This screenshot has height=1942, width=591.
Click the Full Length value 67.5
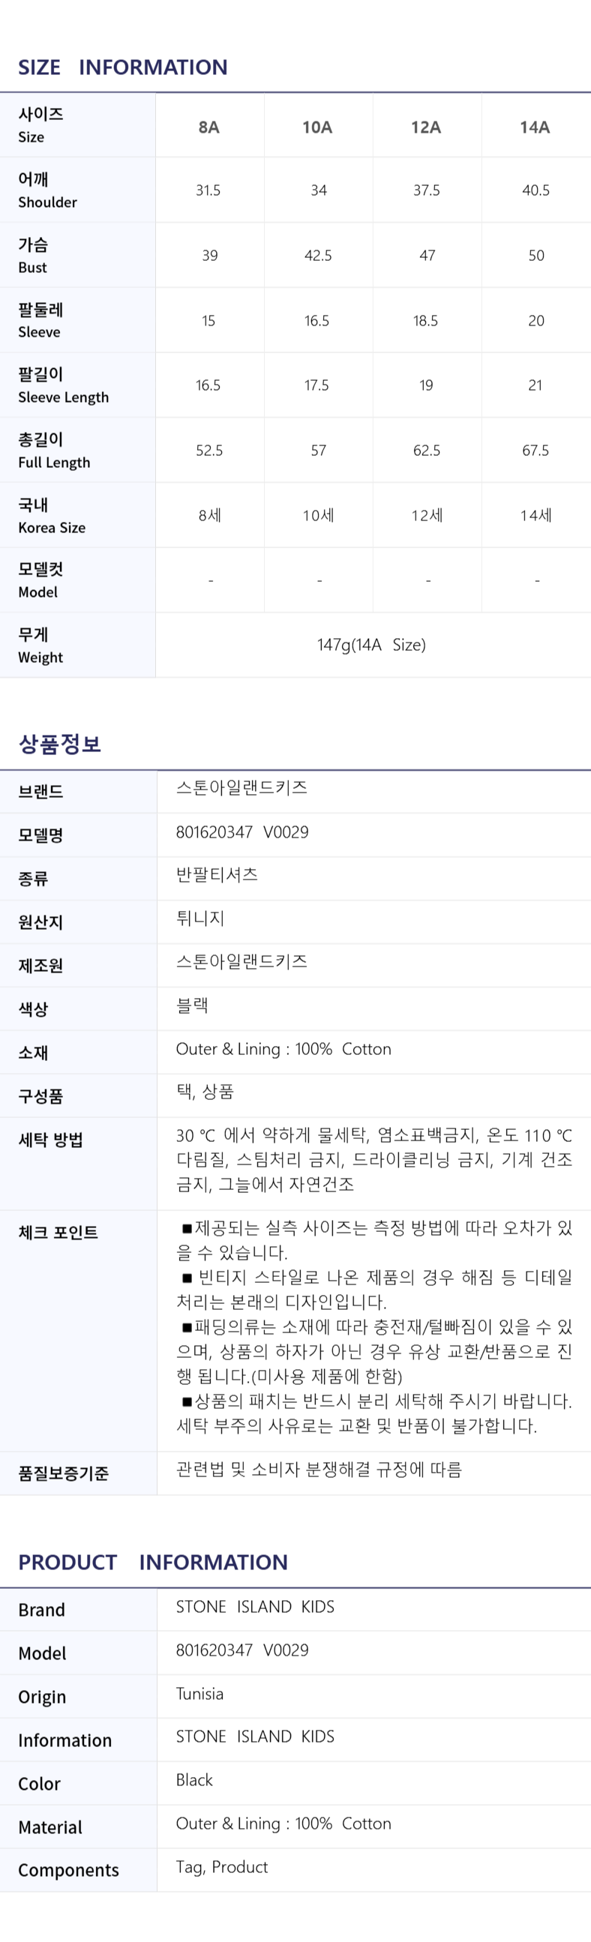(x=535, y=450)
